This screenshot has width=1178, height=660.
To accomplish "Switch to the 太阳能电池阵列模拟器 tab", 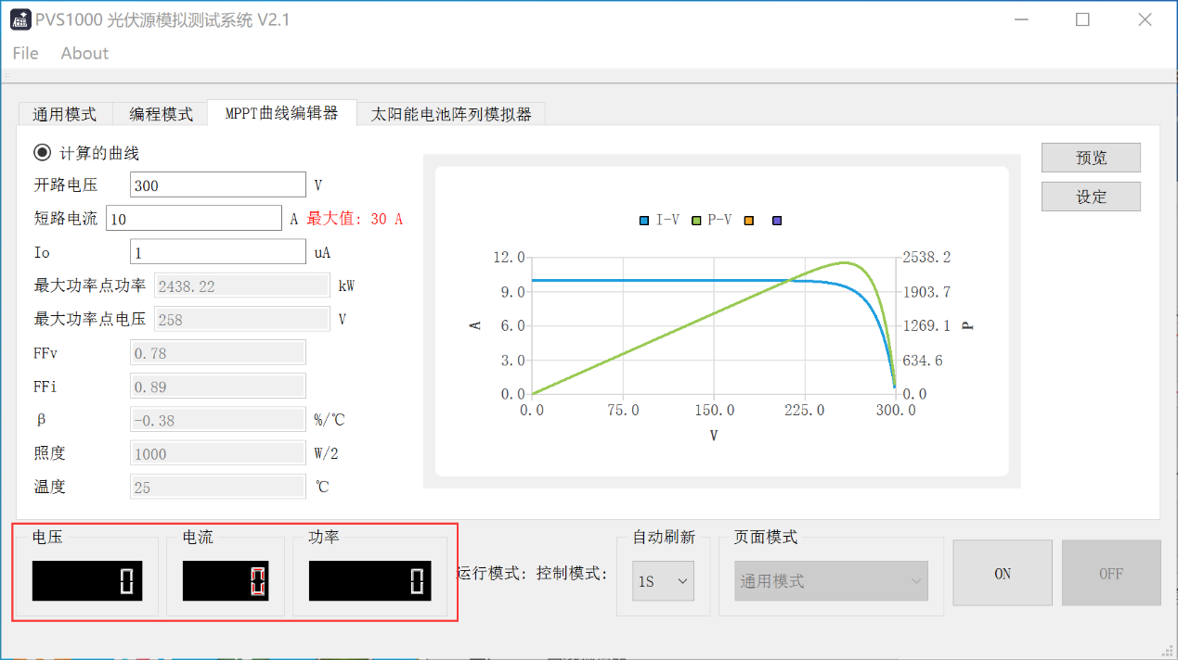I will tap(451, 114).
